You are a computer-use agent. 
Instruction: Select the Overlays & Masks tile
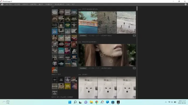click(55, 93)
